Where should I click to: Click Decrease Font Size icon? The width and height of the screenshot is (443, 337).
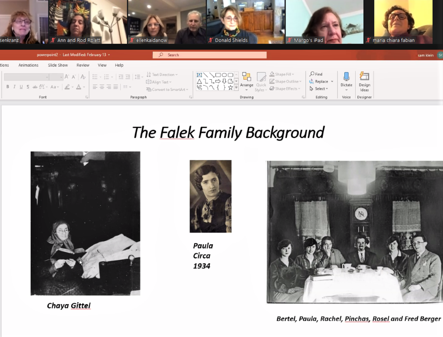point(74,77)
